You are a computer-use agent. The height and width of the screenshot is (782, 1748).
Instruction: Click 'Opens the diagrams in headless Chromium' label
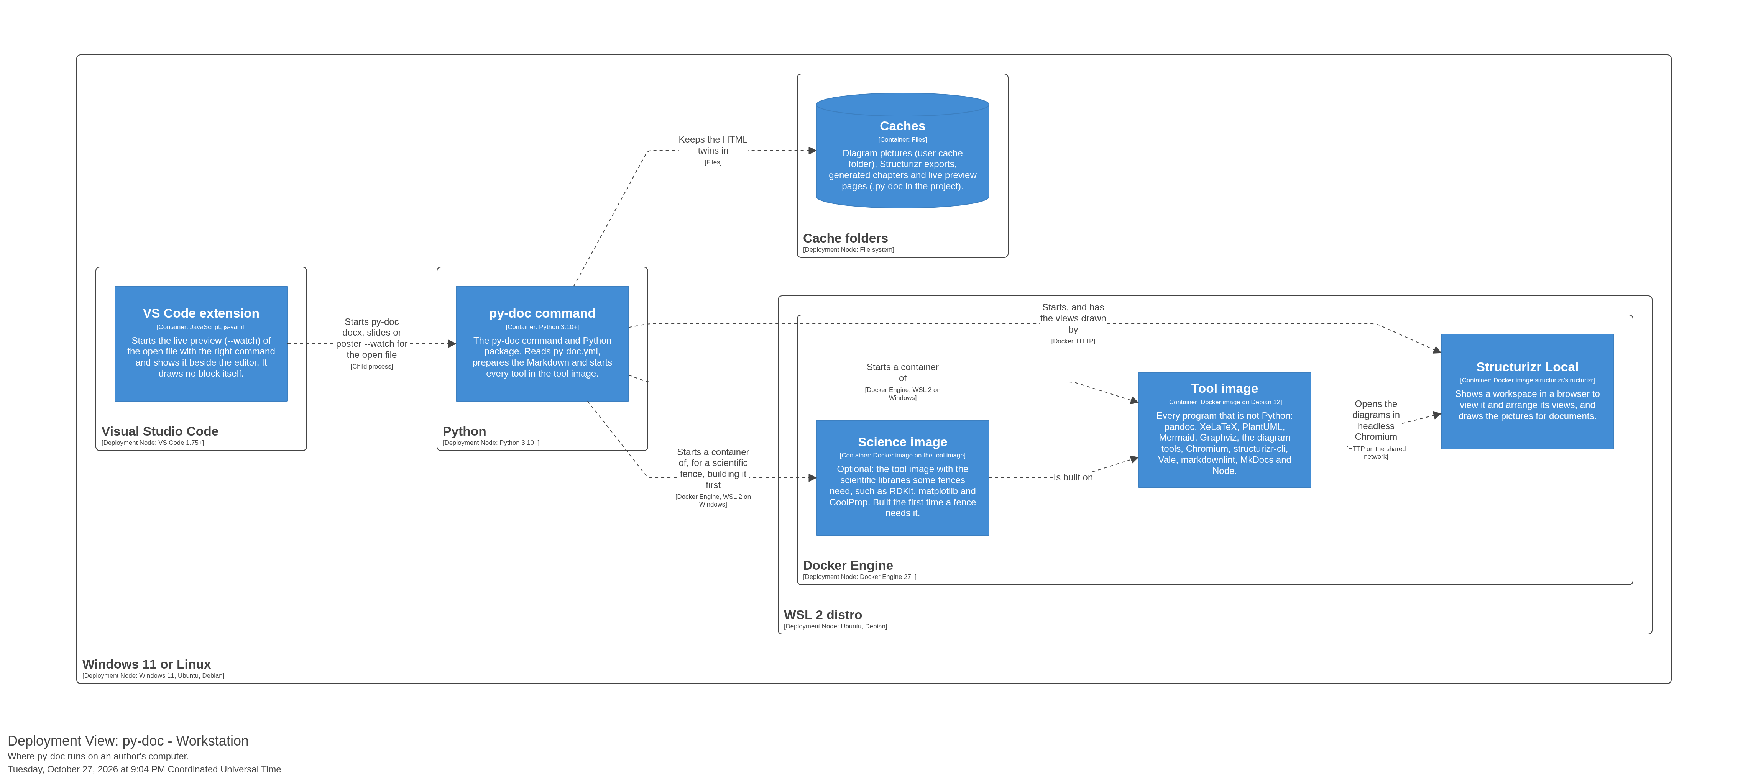(1375, 421)
